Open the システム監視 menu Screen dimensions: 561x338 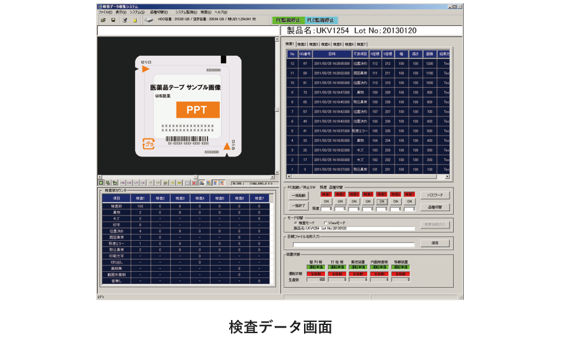point(185,12)
